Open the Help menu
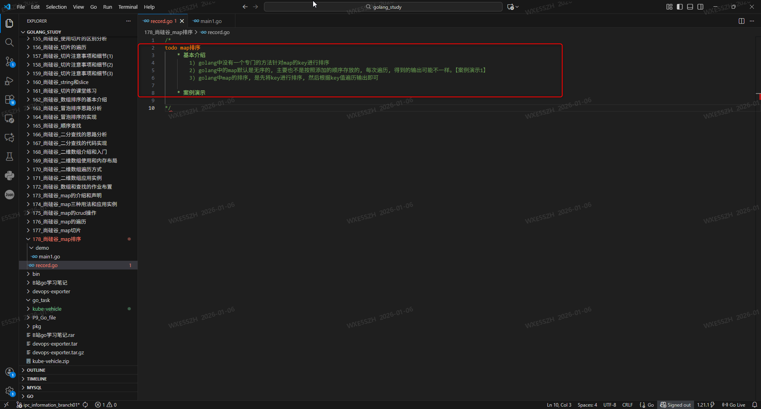 (149, 7)
